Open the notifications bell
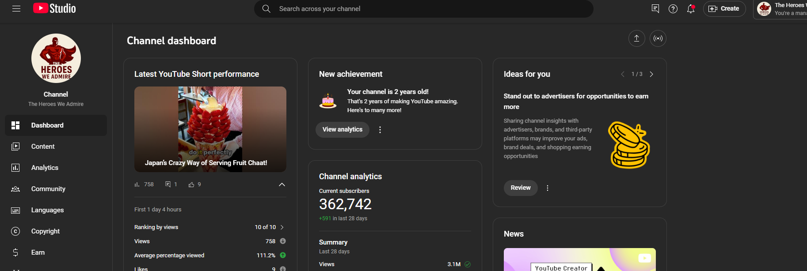The width and height of the screenshot is (807, 271). click(x=691, y=9)
